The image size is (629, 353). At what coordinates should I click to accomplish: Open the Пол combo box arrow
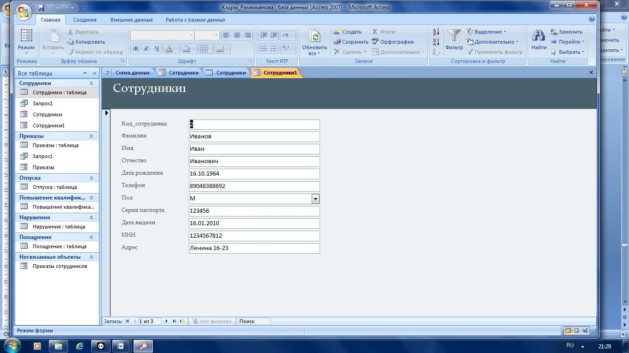(x=315, y=199)
